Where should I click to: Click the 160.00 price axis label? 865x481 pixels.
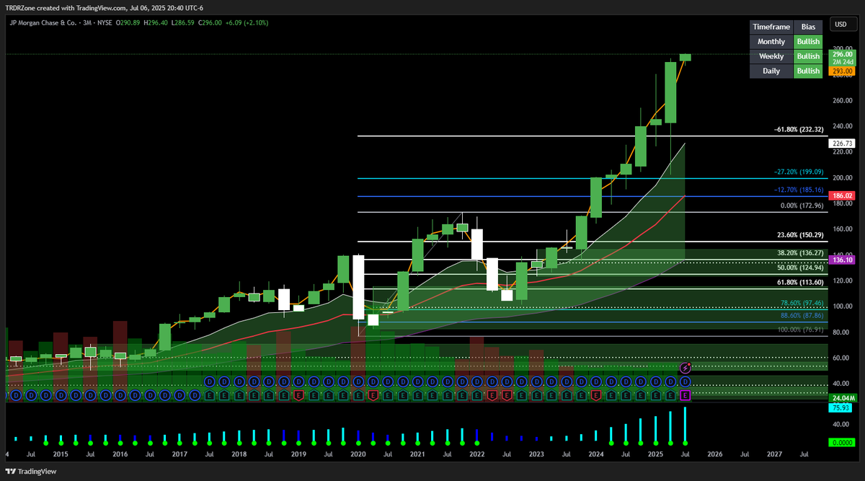[843, 229]
